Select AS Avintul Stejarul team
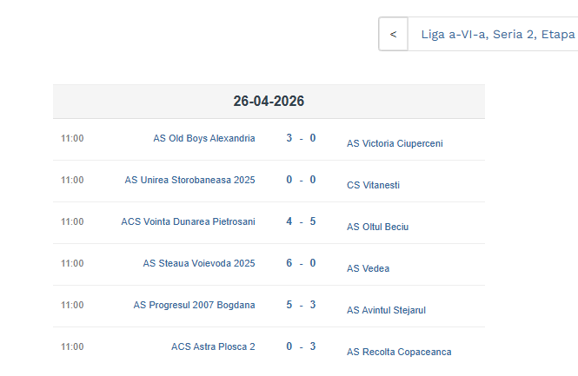This screenshot has height=376, width=578. [x=386, y=310]
